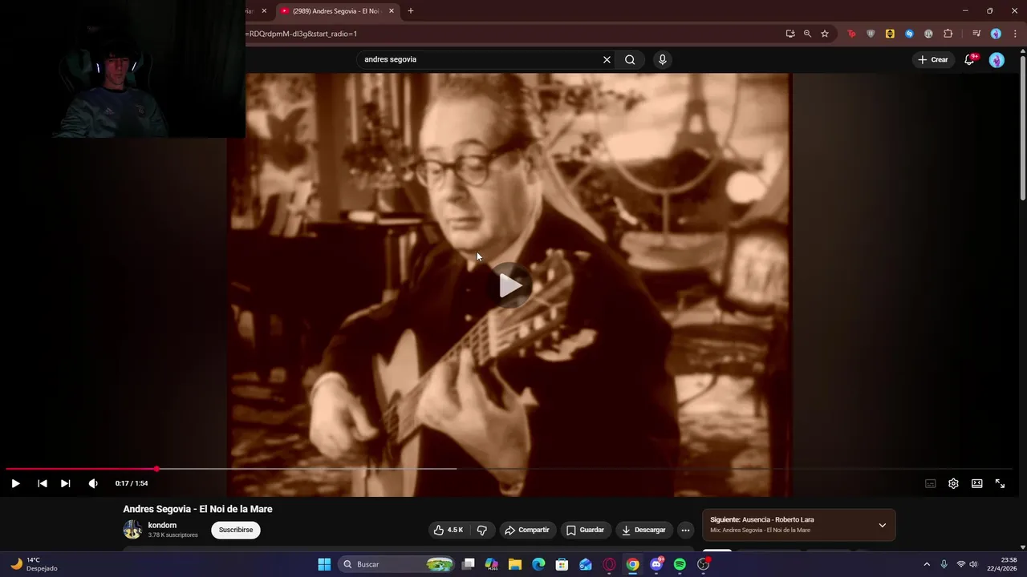Open YouTube notifications bell
Screen dimensions: 1027x577
[969, 59]
